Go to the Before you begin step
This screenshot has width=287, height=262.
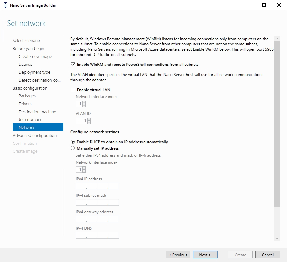[x=29, y=48]
